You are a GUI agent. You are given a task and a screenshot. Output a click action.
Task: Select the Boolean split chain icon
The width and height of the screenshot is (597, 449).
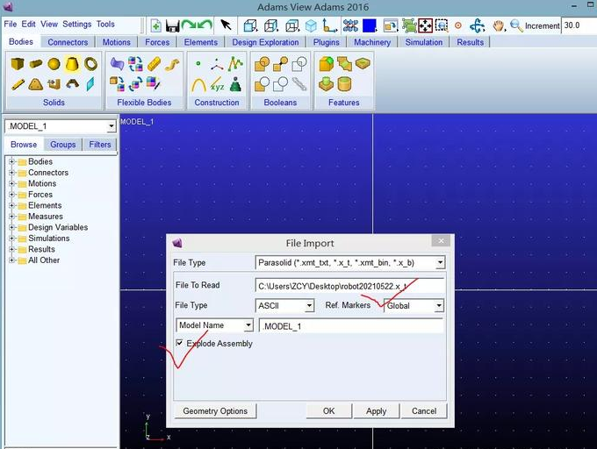pos(299,84)
